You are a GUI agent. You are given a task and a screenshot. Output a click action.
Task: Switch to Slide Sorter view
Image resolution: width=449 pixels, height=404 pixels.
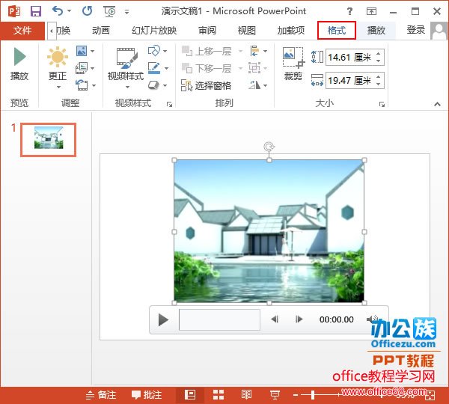coord(219,395)
